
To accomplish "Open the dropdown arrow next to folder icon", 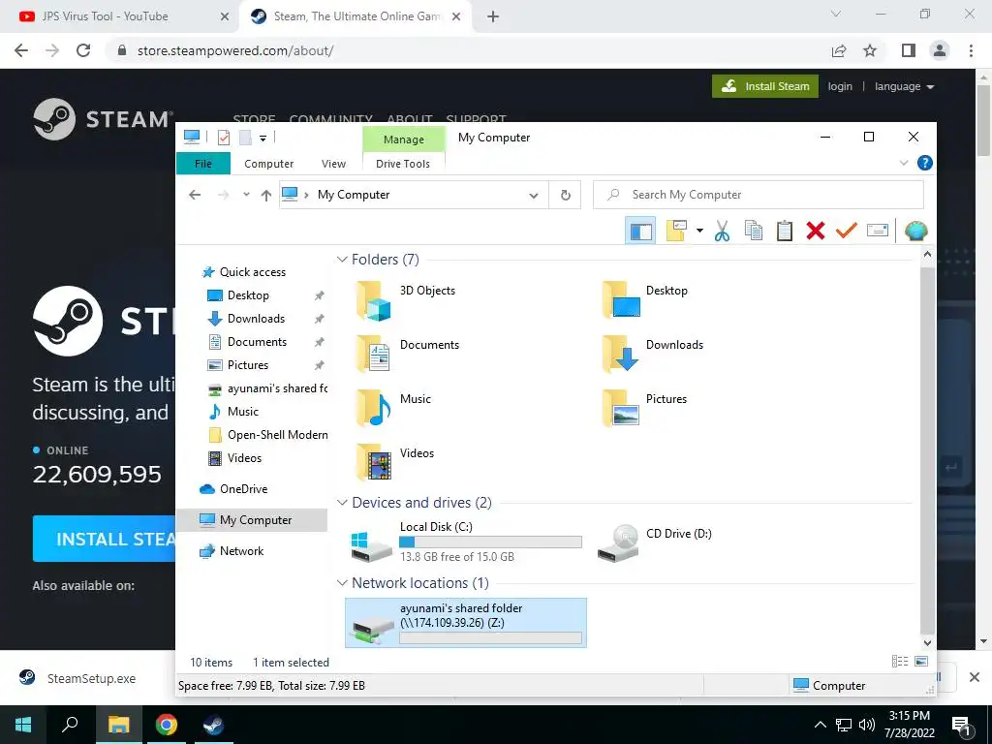I will [x=699, y=231].
